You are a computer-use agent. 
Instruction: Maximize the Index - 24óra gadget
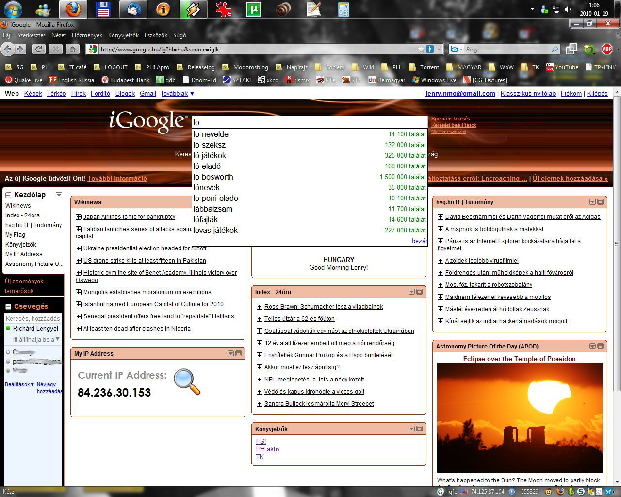[420, 292]
